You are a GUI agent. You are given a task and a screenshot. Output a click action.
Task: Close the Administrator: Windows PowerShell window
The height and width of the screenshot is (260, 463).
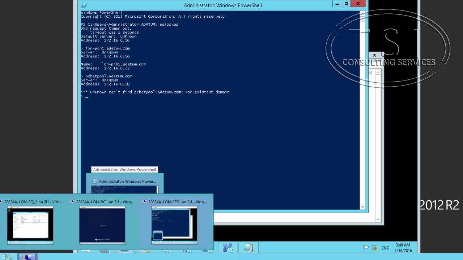click(358, 4)
